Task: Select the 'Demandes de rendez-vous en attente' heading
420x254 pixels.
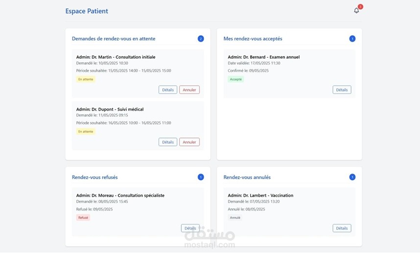Action: [114, 39]
